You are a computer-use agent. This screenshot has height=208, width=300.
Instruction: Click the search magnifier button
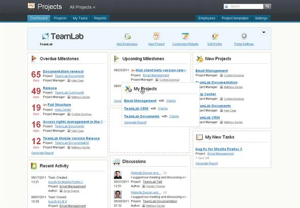click(x=268, y=7)
